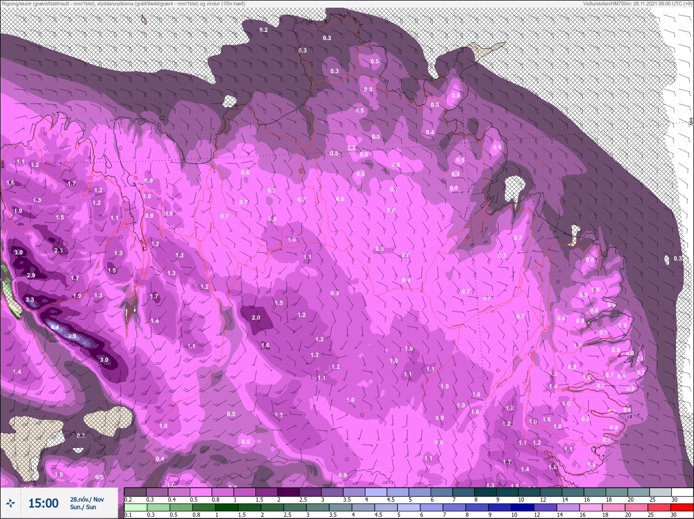The width and height of the screenshot is (694, 519).
Task: Click the 3.3 precipitation value on map
Action: (30, 300)
